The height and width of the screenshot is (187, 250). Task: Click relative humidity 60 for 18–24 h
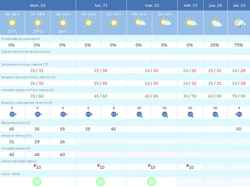click(62, 155)
